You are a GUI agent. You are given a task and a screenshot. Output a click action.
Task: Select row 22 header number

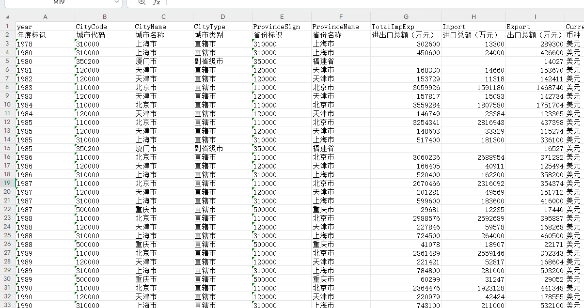pyautogui.click(x=7, y=209)
